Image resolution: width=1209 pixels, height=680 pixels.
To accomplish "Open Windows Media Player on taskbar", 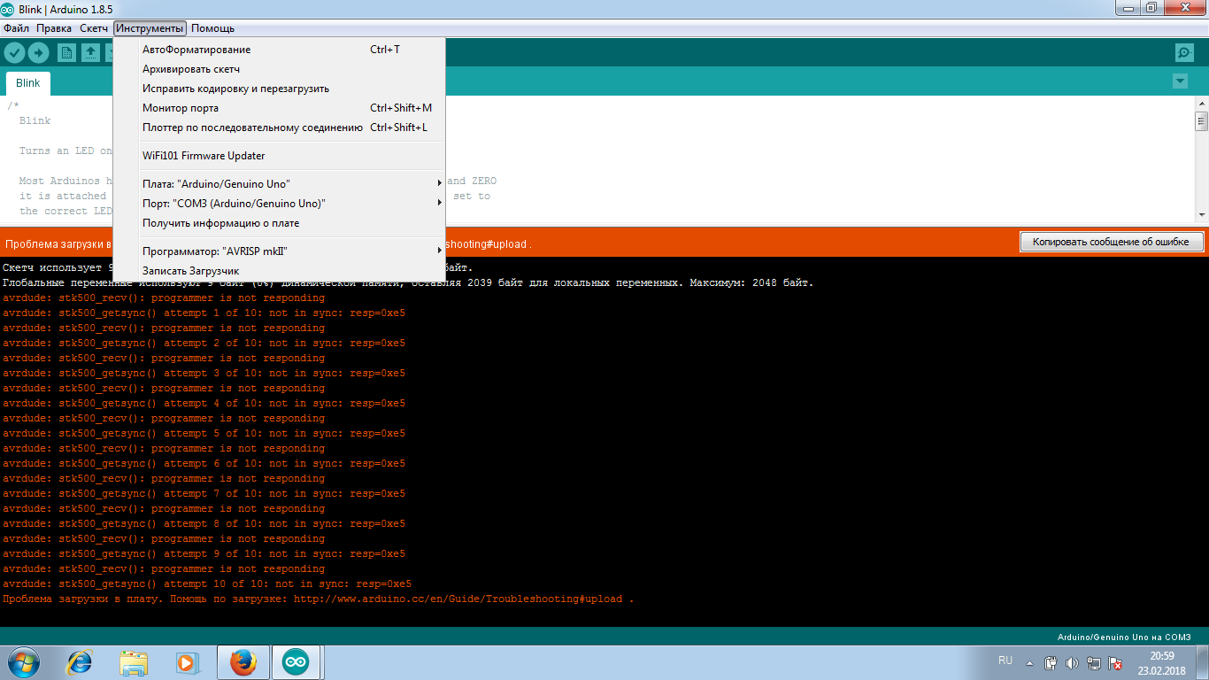I will point(187,662).
